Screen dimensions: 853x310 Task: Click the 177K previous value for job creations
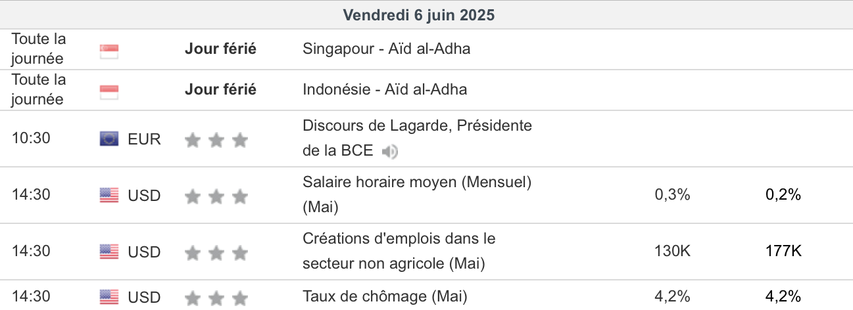(783, 251)
